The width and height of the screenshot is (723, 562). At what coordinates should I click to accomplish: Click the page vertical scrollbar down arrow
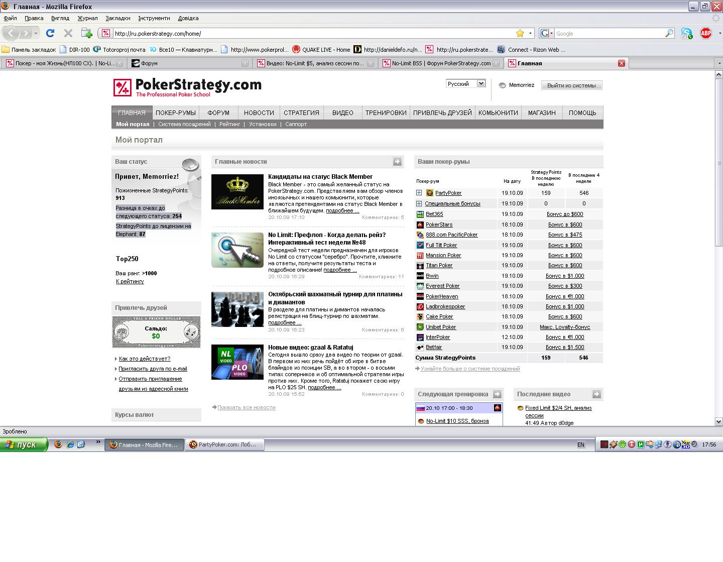coord(718,421)
